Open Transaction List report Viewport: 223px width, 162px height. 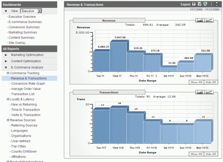pos(23,94)
